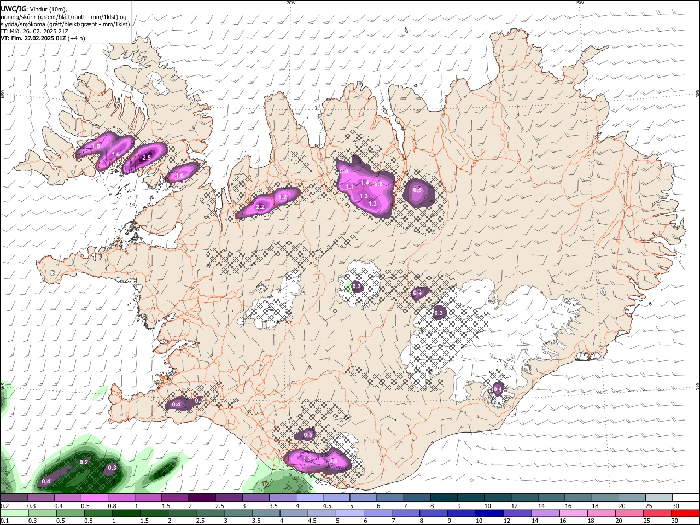Click the 1.4 value in the northern snow area
Image resolution: width=700 pixels, height=525 pixels.
[365, 183]
